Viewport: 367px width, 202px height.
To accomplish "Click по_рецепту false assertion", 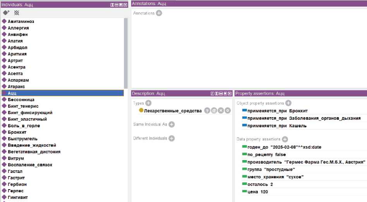I will [267, 155].
